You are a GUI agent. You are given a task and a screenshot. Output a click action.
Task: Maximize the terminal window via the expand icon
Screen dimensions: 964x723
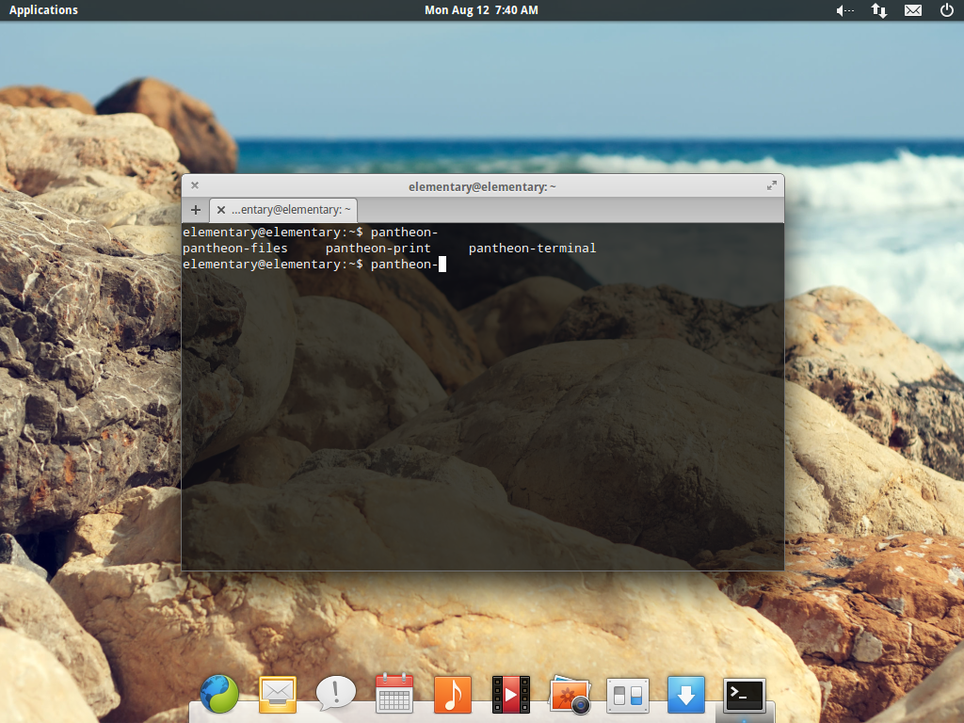pos(772,185)
